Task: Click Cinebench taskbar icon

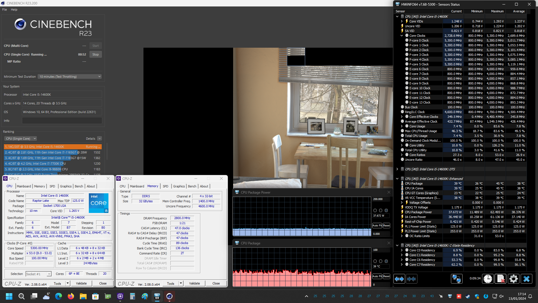Action: point(169,296)
